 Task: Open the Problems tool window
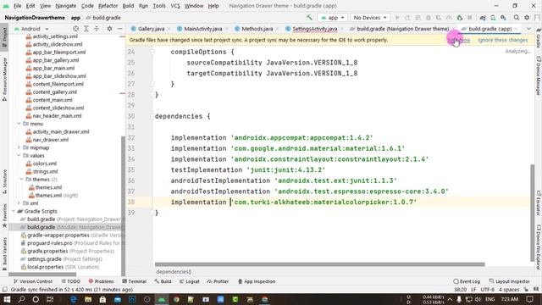[101, 281]
